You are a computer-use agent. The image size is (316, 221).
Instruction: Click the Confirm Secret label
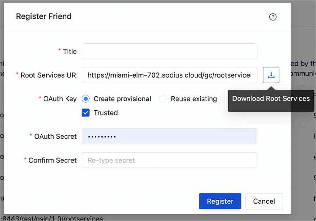(53, 160)
